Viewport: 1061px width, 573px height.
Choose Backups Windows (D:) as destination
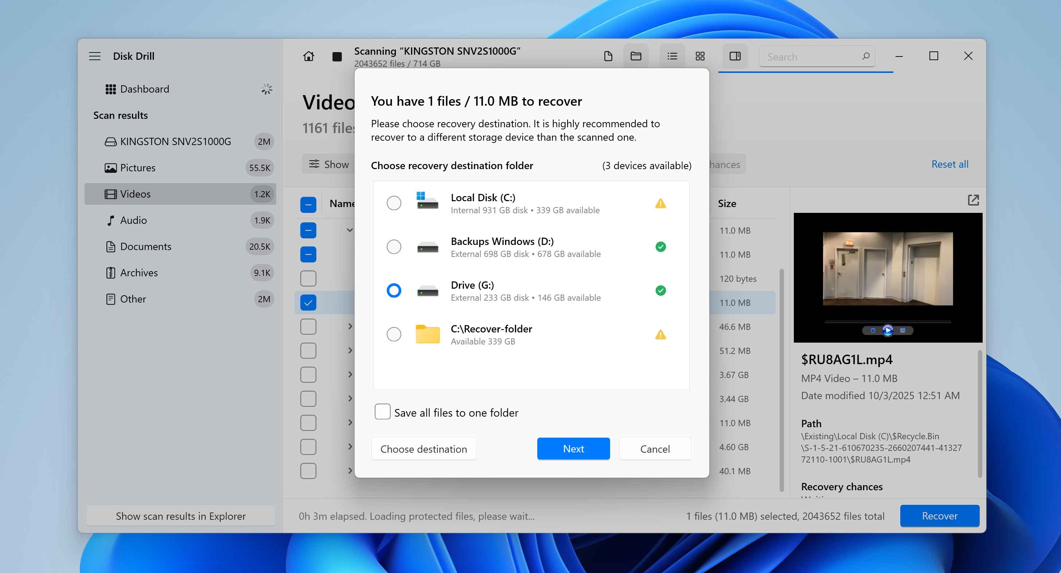394,247
